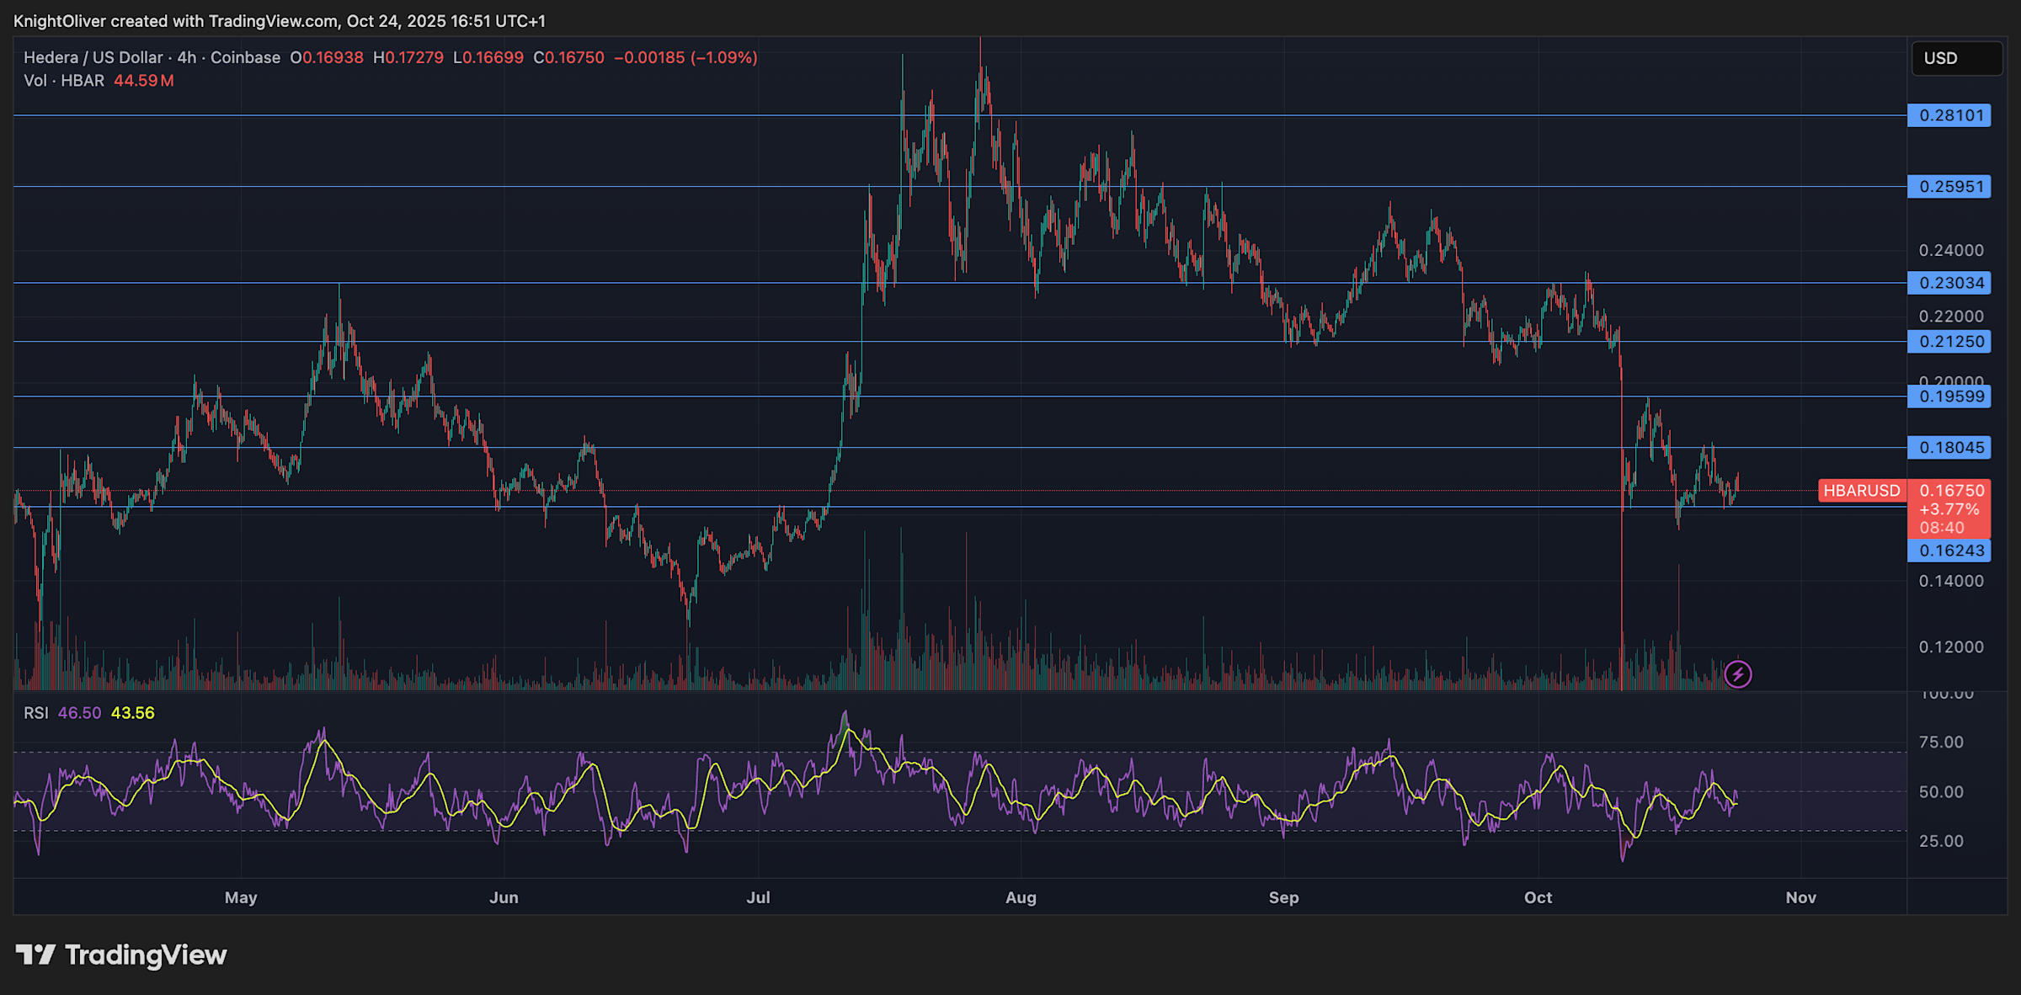Click May on the time axis
The image size is (2021, 995).
coord(242,897)
